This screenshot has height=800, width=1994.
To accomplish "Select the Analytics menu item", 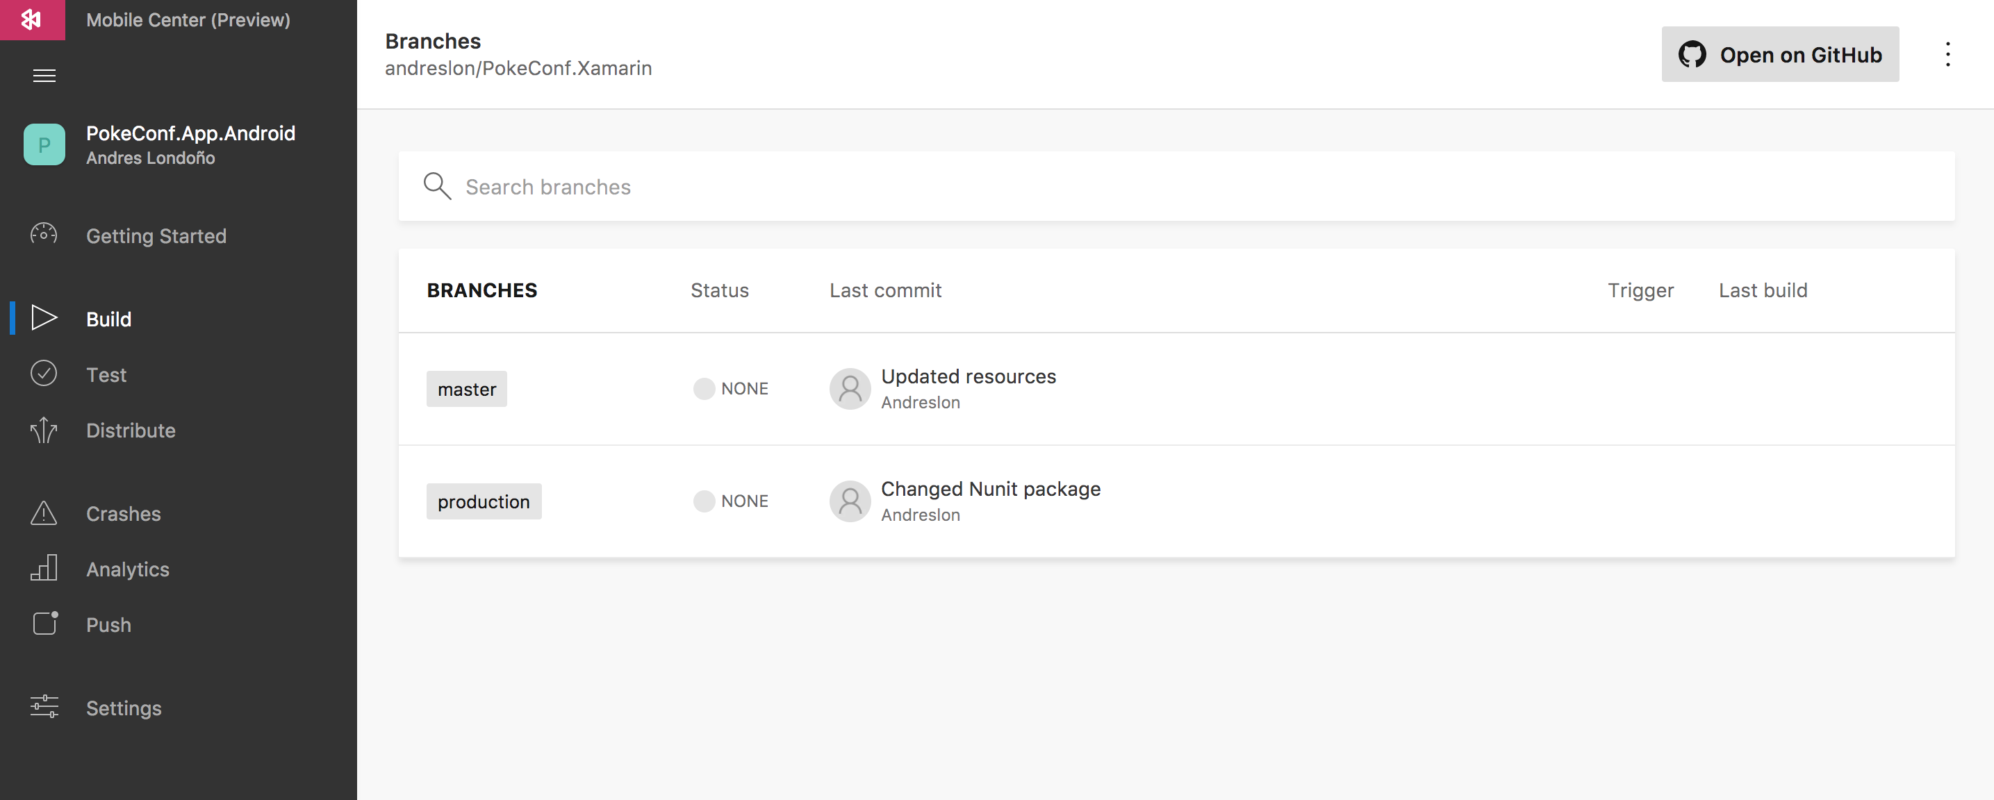I will click(128, 569).
